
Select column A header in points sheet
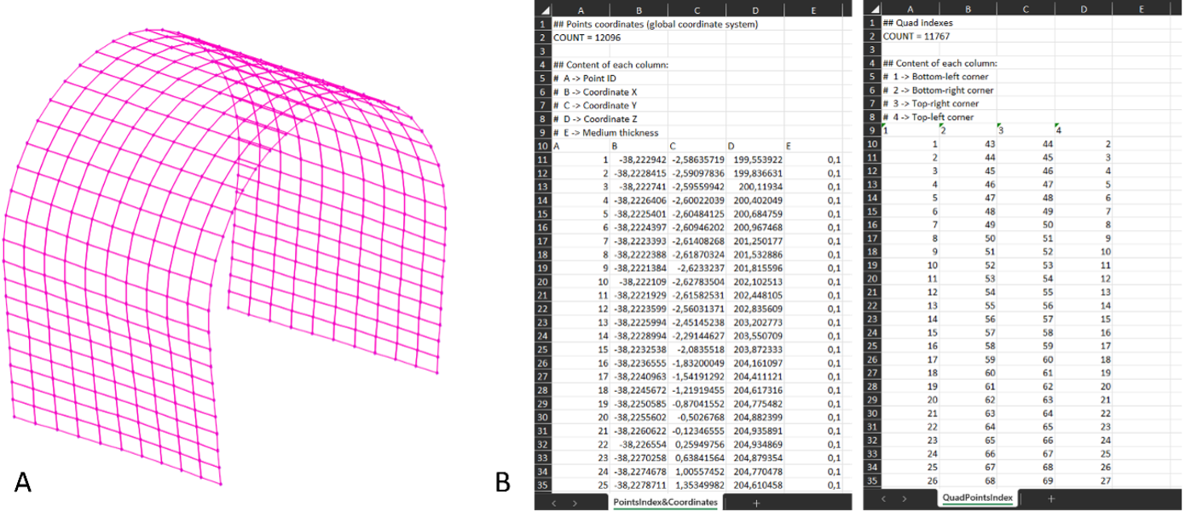click(581, 9)
